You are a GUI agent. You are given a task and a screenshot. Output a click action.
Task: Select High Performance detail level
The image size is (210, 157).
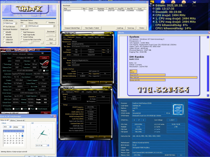click(x=22, y=32)
